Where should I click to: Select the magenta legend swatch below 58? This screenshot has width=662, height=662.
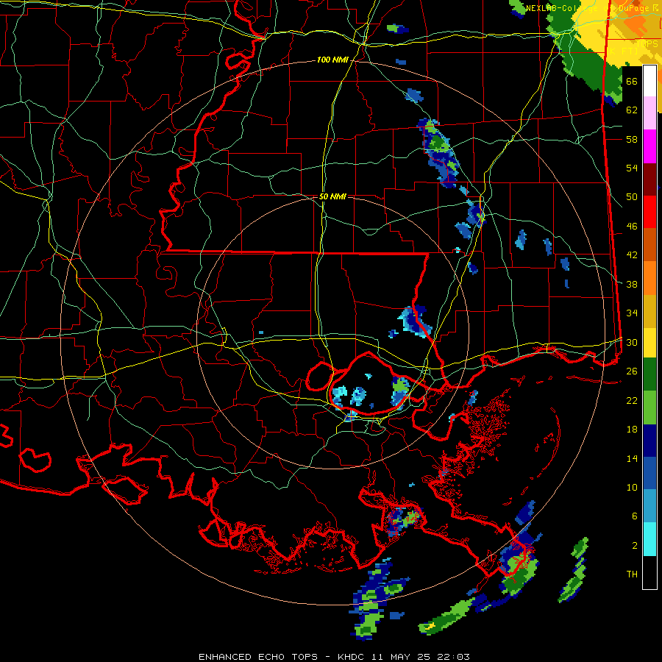(649, 146)
